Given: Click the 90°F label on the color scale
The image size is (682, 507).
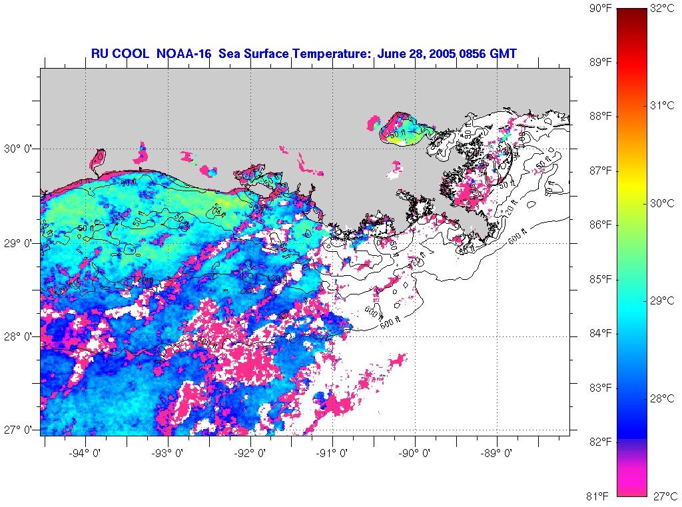Looking at the screenshot, I should pyautogui.click(x=601, y=8).
